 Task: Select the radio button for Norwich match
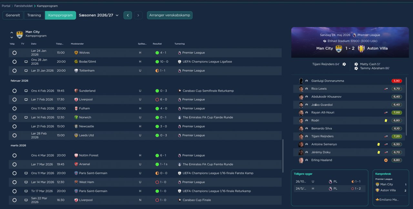click(x=15, y=117)
